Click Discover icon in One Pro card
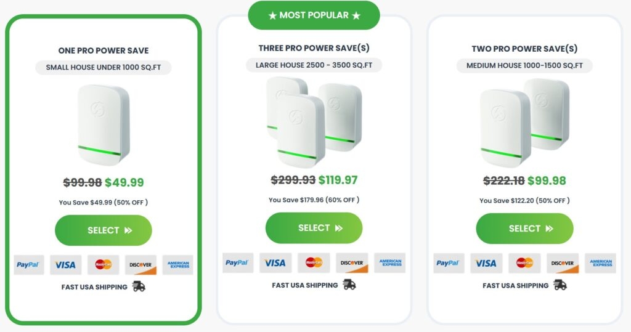The height and width of the screenshot is (332, 631). pos(140,265)
